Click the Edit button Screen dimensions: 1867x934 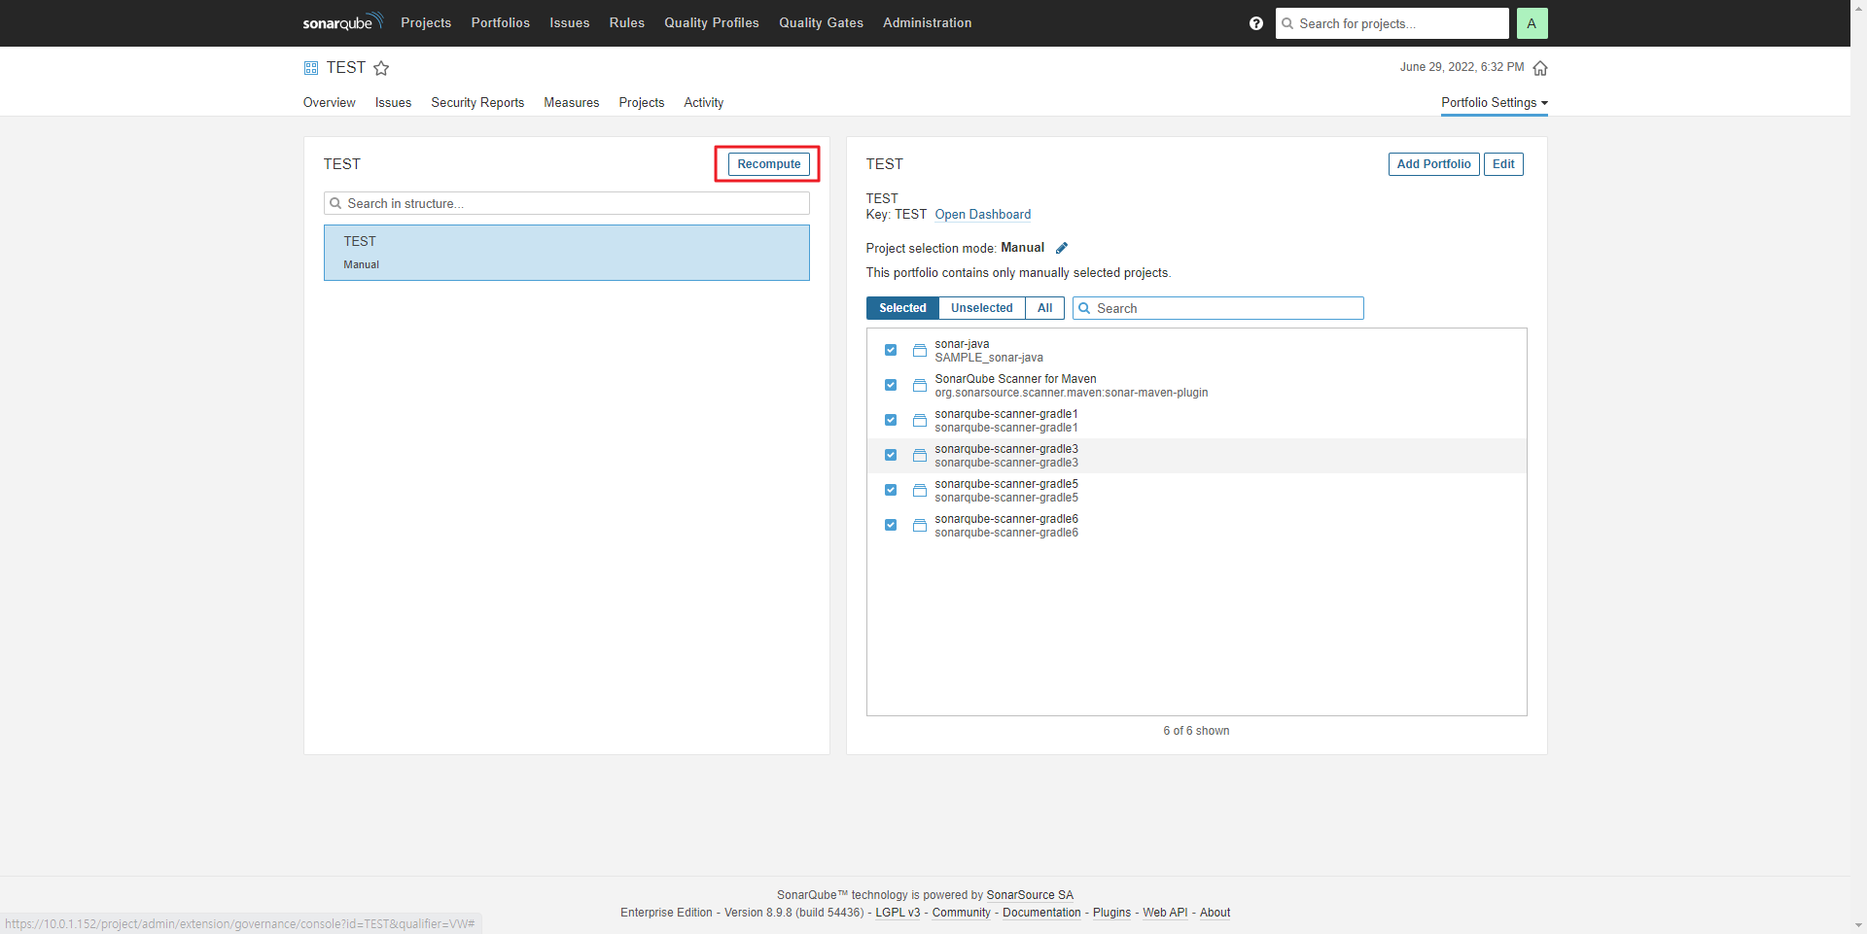pos(1503,164)
